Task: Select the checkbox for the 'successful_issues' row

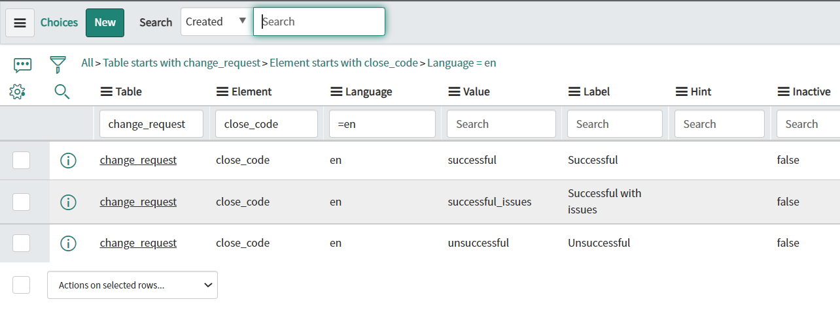Action: pyautogui.click(x=22, y=202)
